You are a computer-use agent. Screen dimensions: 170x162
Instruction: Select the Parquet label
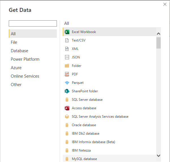[78, 83]
